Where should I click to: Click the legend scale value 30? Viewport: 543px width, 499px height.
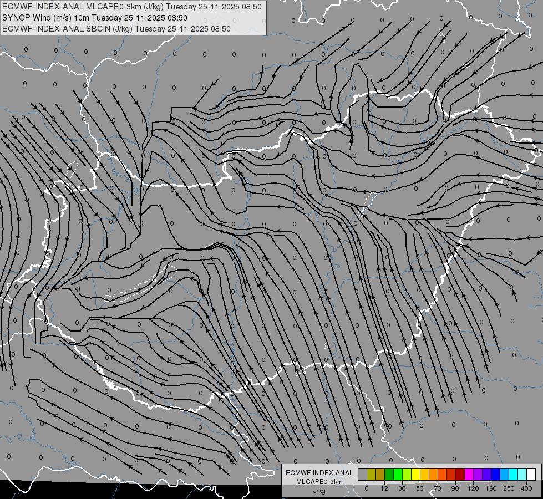pyautogui.click(x=402, y=488)
